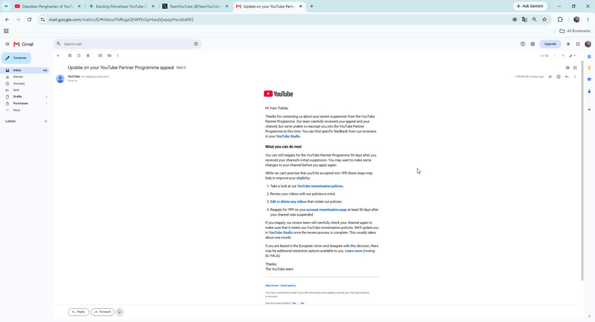Star the YouTube email
This screenshot has width=595, height=322.
(550, 77)
